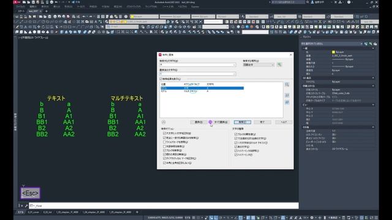Click the Plot icon in quick access toolbar

[51, 2]
